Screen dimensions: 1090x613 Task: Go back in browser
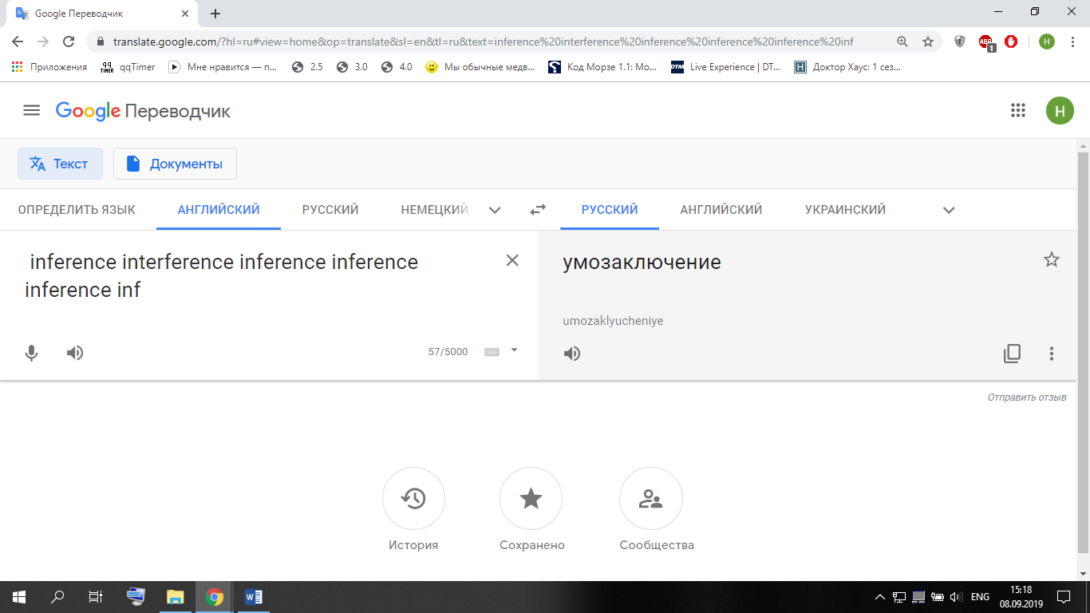tap(18, 42)
